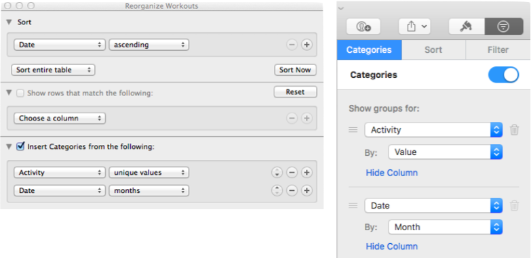Click the Collaborate icon in toolbar
The height and width of the screenshot is (258, 531).
(x=363, y=26)
